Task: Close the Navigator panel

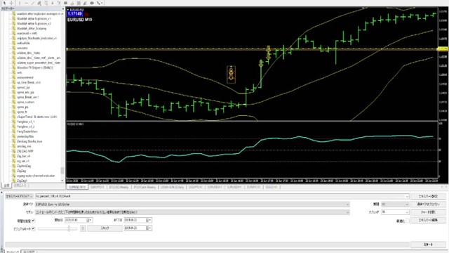Action: [x=63, y=9]
